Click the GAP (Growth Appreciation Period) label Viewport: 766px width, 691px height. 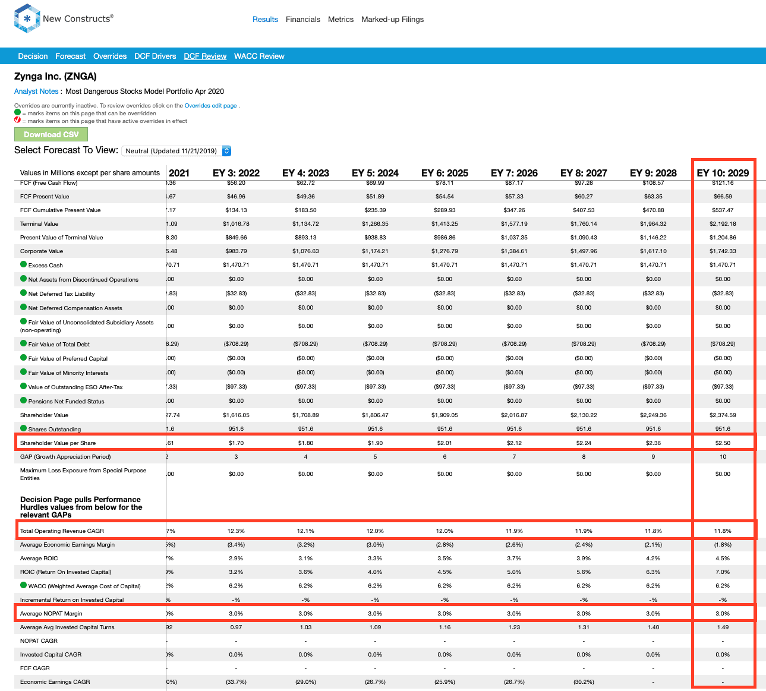pyautogui.click(x=65, y=457)
